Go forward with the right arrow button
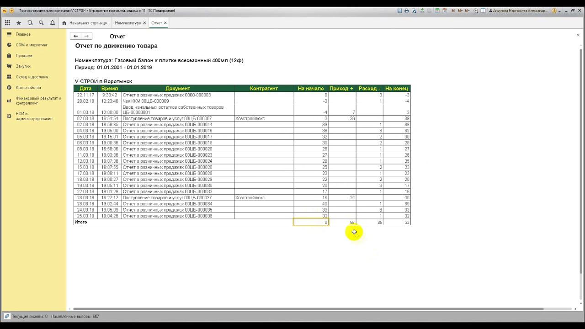 point(86,36)
